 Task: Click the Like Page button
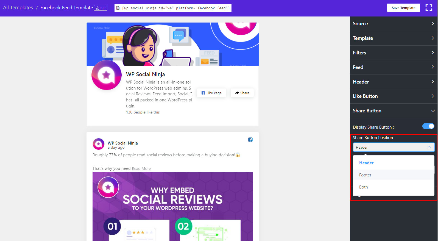point(211,93)
